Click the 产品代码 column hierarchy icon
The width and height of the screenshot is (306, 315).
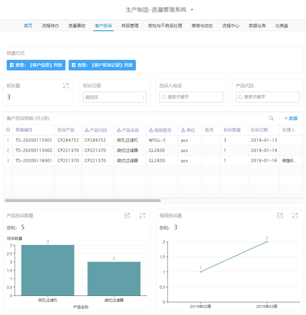[87, 130]
